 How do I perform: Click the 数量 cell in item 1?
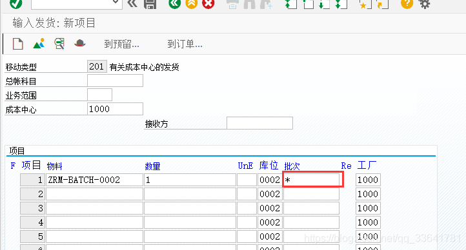tap(190, 180)
